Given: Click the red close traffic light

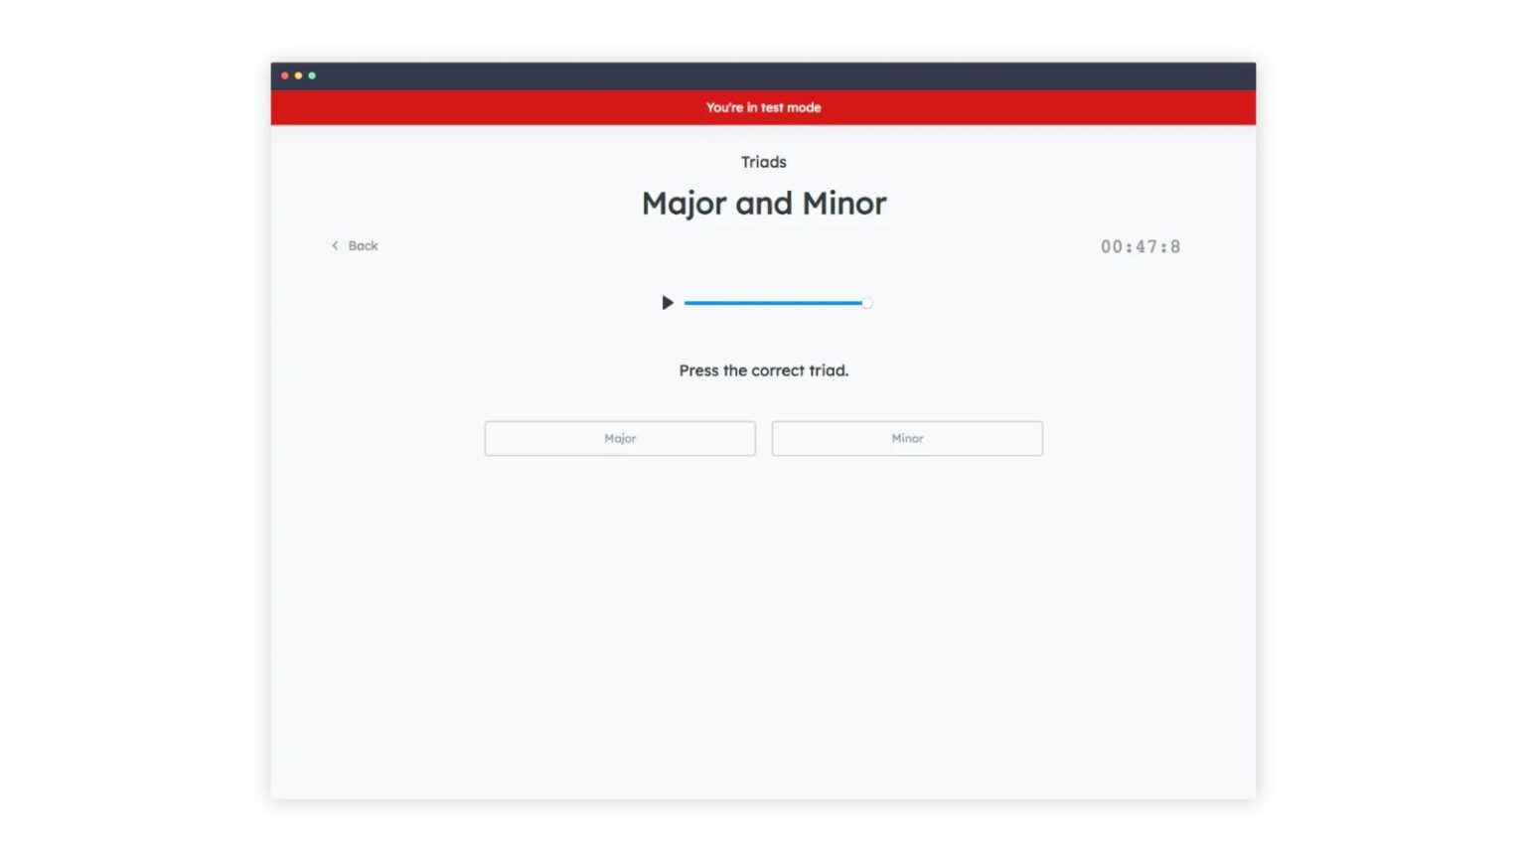Looking at the screenshot, I should point(284,75).
